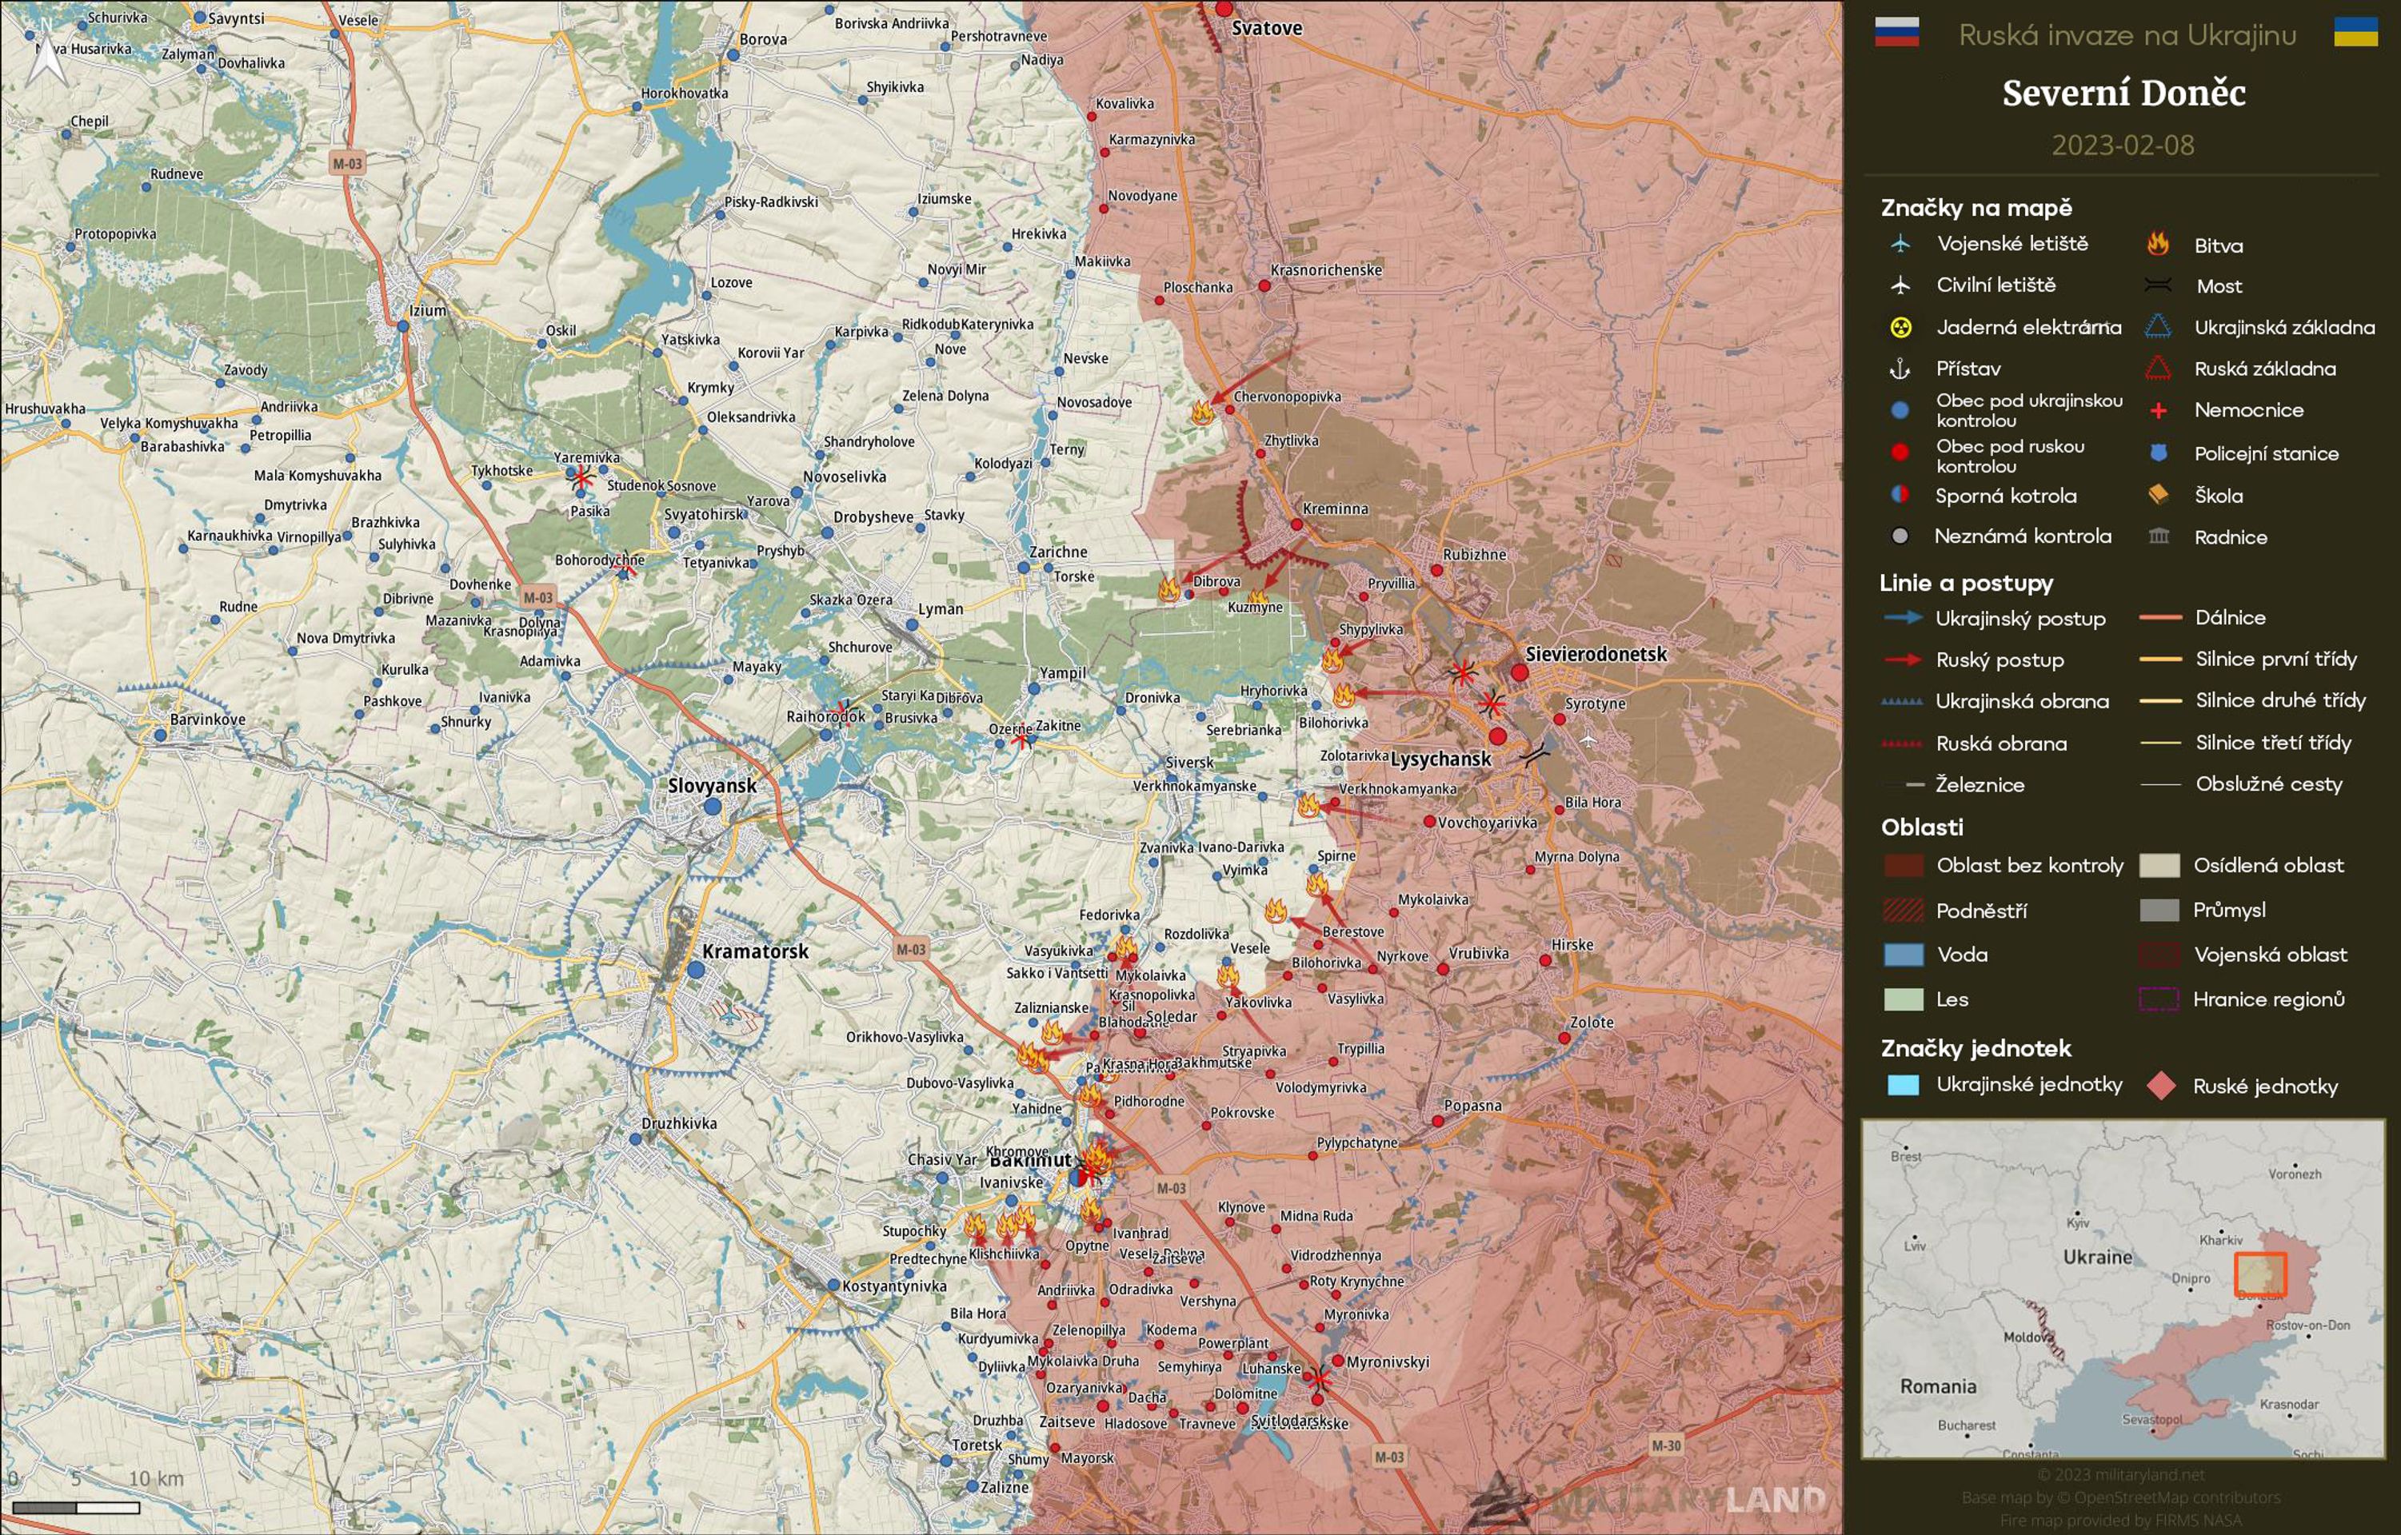Click the 'Kreminna' town label
Screen dimensions: 2401x1535
pyautogui.click(x=1335, y=508)
